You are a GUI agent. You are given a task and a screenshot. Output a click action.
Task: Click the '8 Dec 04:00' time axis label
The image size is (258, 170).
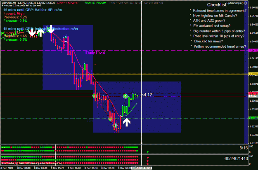tap(23, 168)
